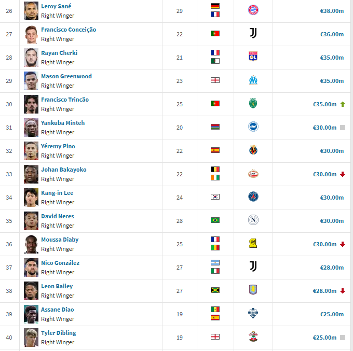Click the red down arrow beside Leon Bailey's value
Viewport: 353px width, 351px height.
[x=343, y=291]
